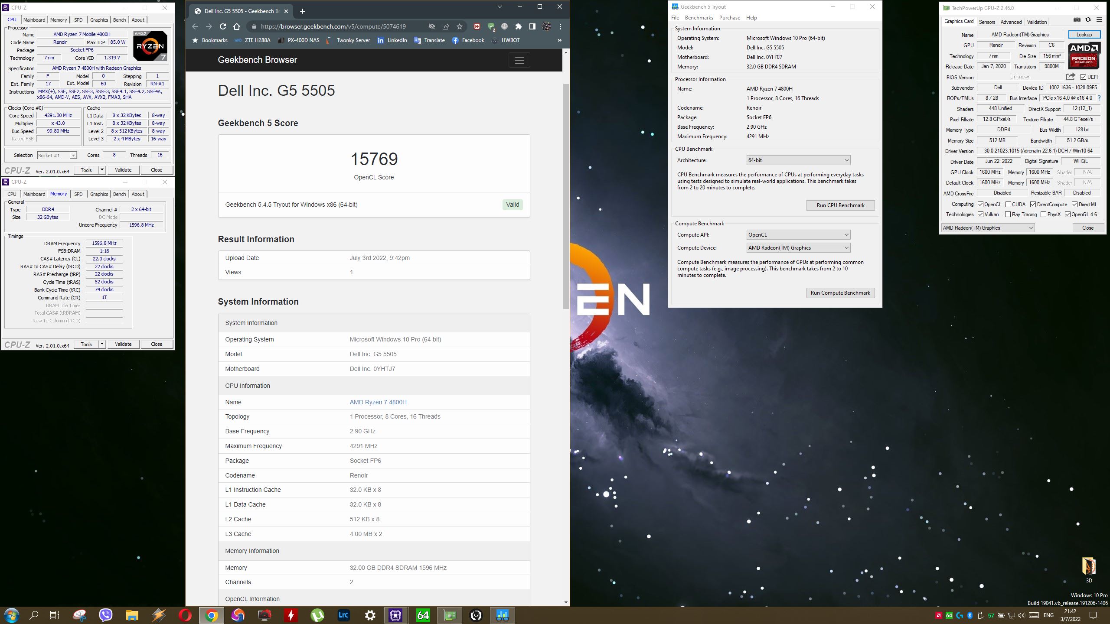Click the share page icon in address bar
The width and height of the screenshot is (1110, 624).
click(445, 26)
